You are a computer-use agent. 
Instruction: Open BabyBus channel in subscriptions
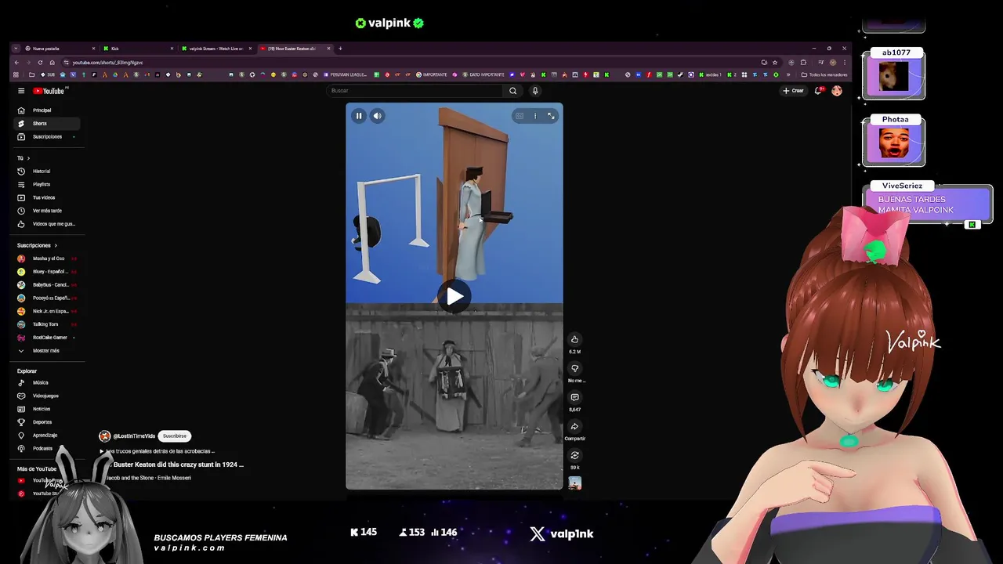click(x=47, y=285)
